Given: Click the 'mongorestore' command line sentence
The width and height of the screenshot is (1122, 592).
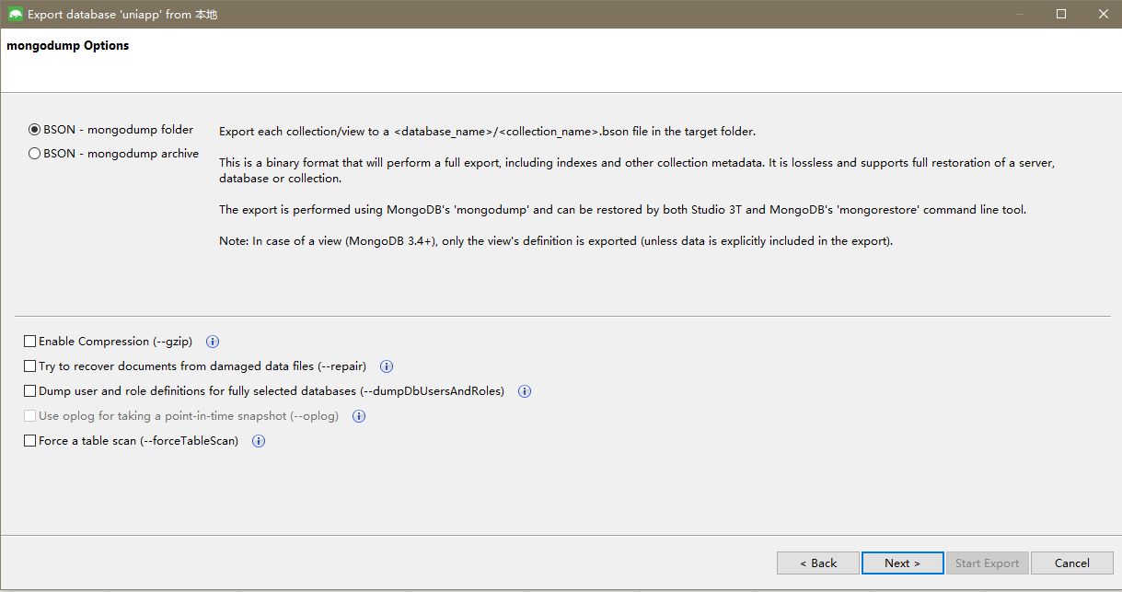Looking at the screenshot, I should (622, 210).
